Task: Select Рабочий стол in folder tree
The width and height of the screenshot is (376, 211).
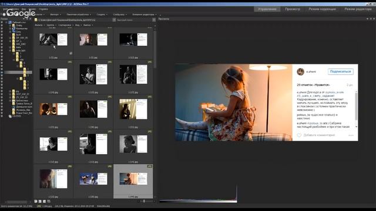Action: pyautogui.click(x=19, y=22)
